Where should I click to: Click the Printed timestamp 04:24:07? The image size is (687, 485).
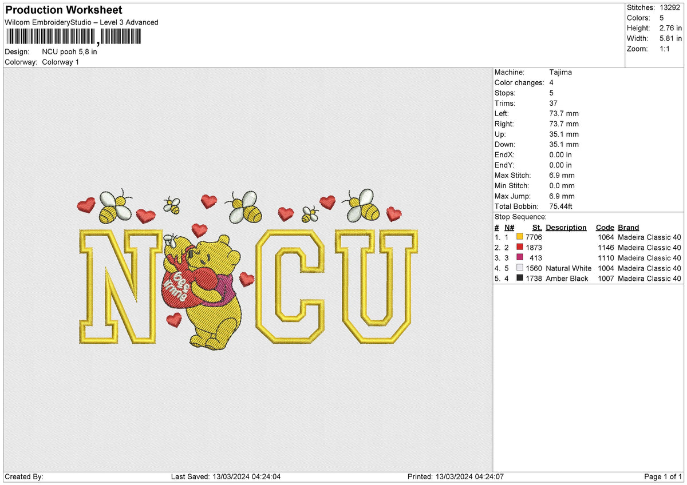[x=489, y=476]
